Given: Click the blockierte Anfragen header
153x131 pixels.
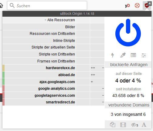Looking at the screenshot, I should tap(128, 65).
